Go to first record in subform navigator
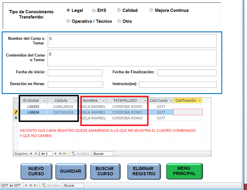Viewport: 247px width, 190px height. pos(30,154)
